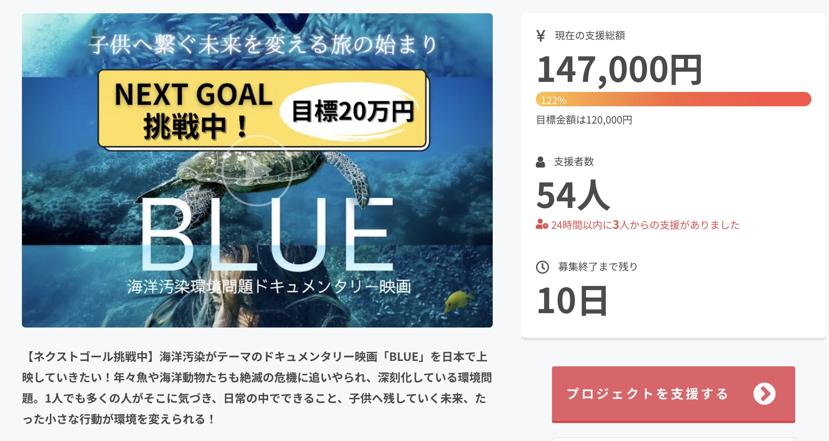829x441 pixels.
Task: Click the red recent-supporters icon
Action: click(542, 225)
